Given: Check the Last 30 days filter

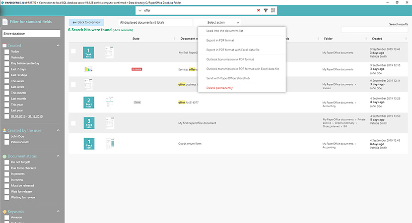Looking at the screenshot, I should point(7,75).
